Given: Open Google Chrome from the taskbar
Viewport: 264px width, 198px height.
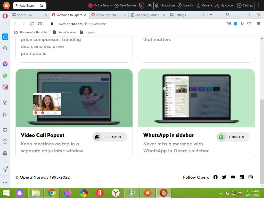Looking at the screenshot, I should click(x=52, y=193).
